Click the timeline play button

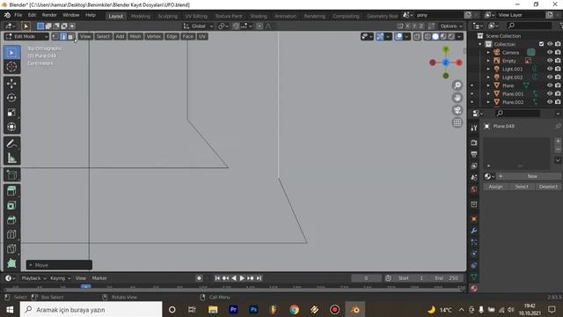pos(242,278)
